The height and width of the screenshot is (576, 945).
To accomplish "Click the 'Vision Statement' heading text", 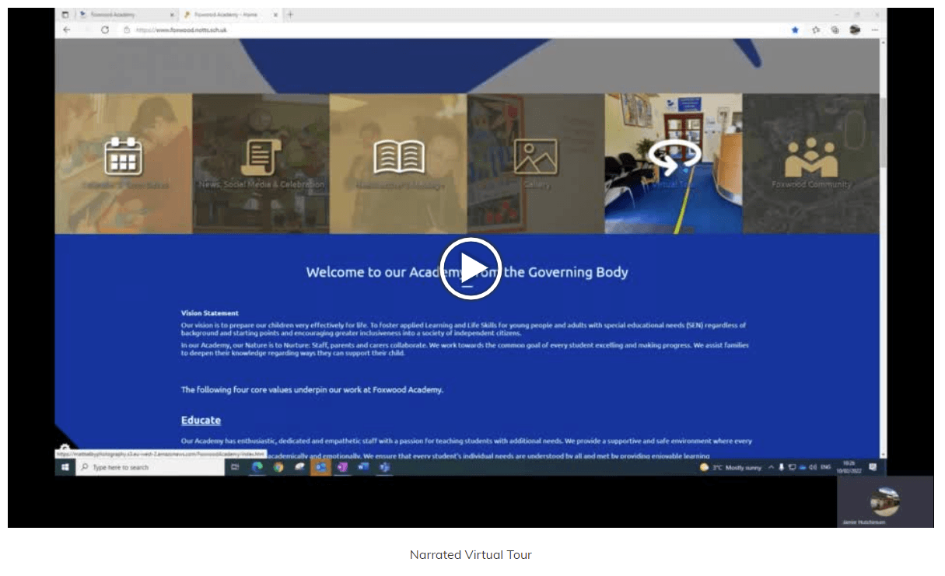I will click(x=210, y=313).
